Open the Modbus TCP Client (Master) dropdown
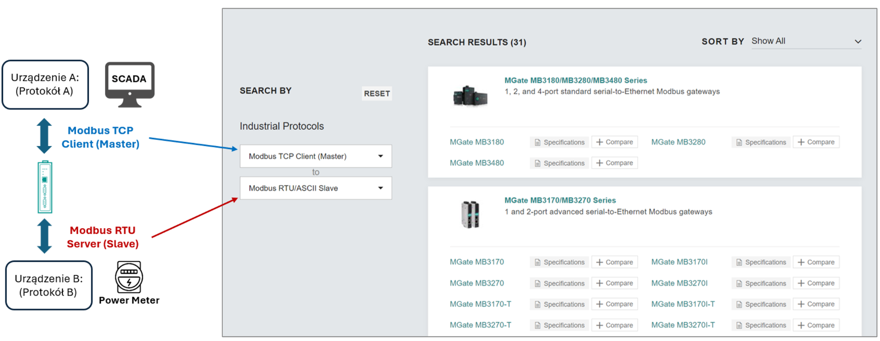 pyautogui.click(x=316, y=156)
